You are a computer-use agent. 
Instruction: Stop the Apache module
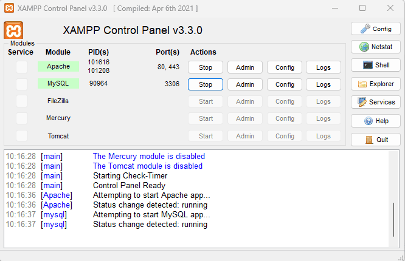coord(206,67)
